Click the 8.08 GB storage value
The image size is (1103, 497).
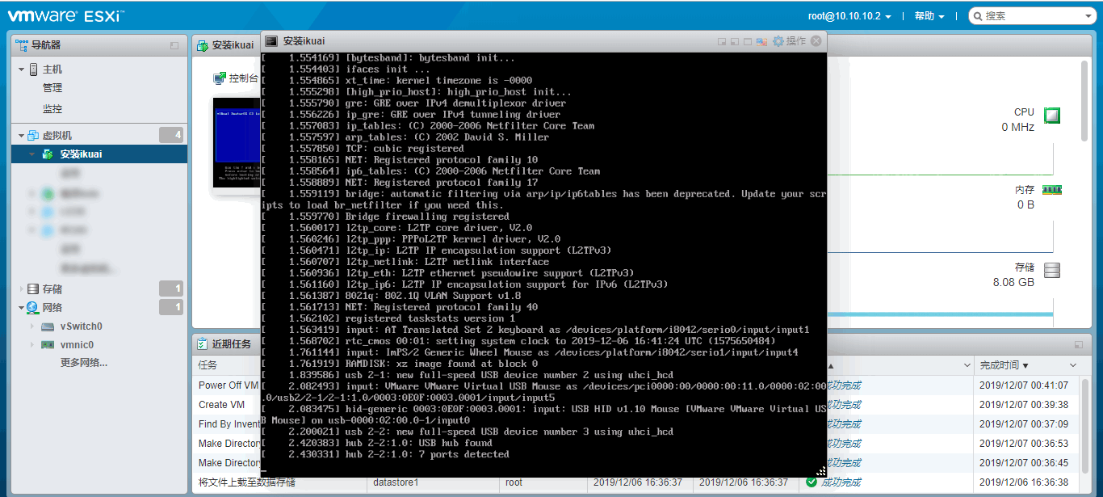pyautogui.click(x=1013, y=283)
